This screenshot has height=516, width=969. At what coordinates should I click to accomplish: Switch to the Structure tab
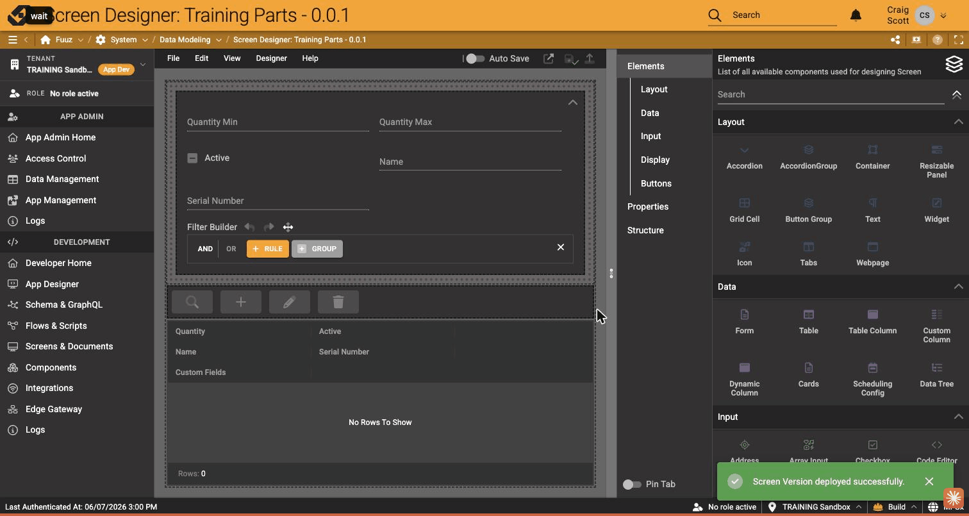pos(645,230)
